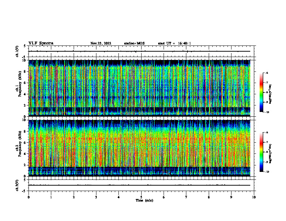Select the ch.2 colorbar 'log(PSD)' label

(270, 153)
